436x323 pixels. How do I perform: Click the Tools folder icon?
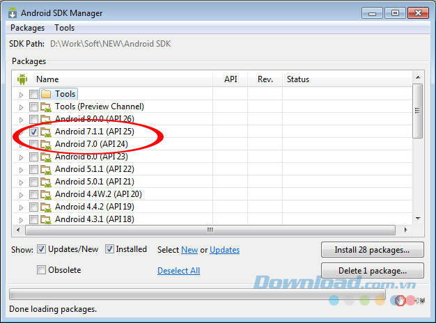coord(46,94)
